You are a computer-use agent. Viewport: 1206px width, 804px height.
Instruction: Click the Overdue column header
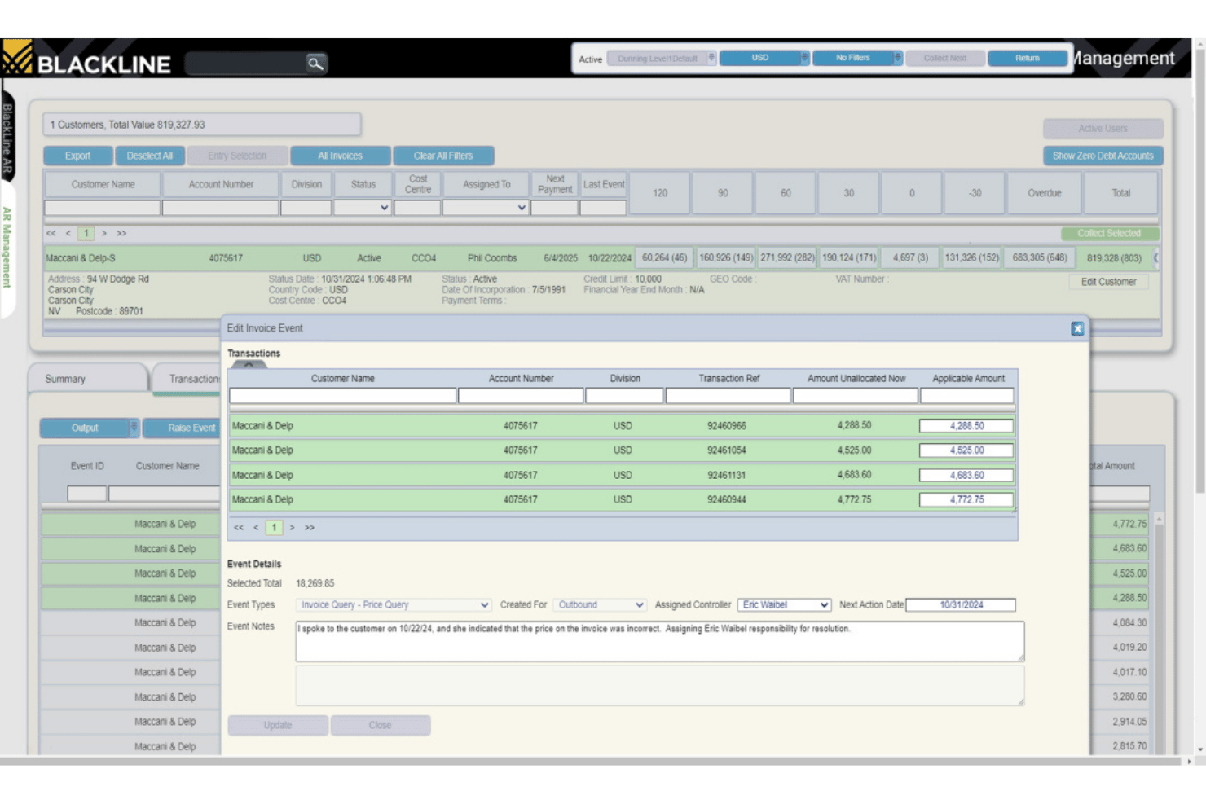pyautogui.click(x=1044, y=193)
